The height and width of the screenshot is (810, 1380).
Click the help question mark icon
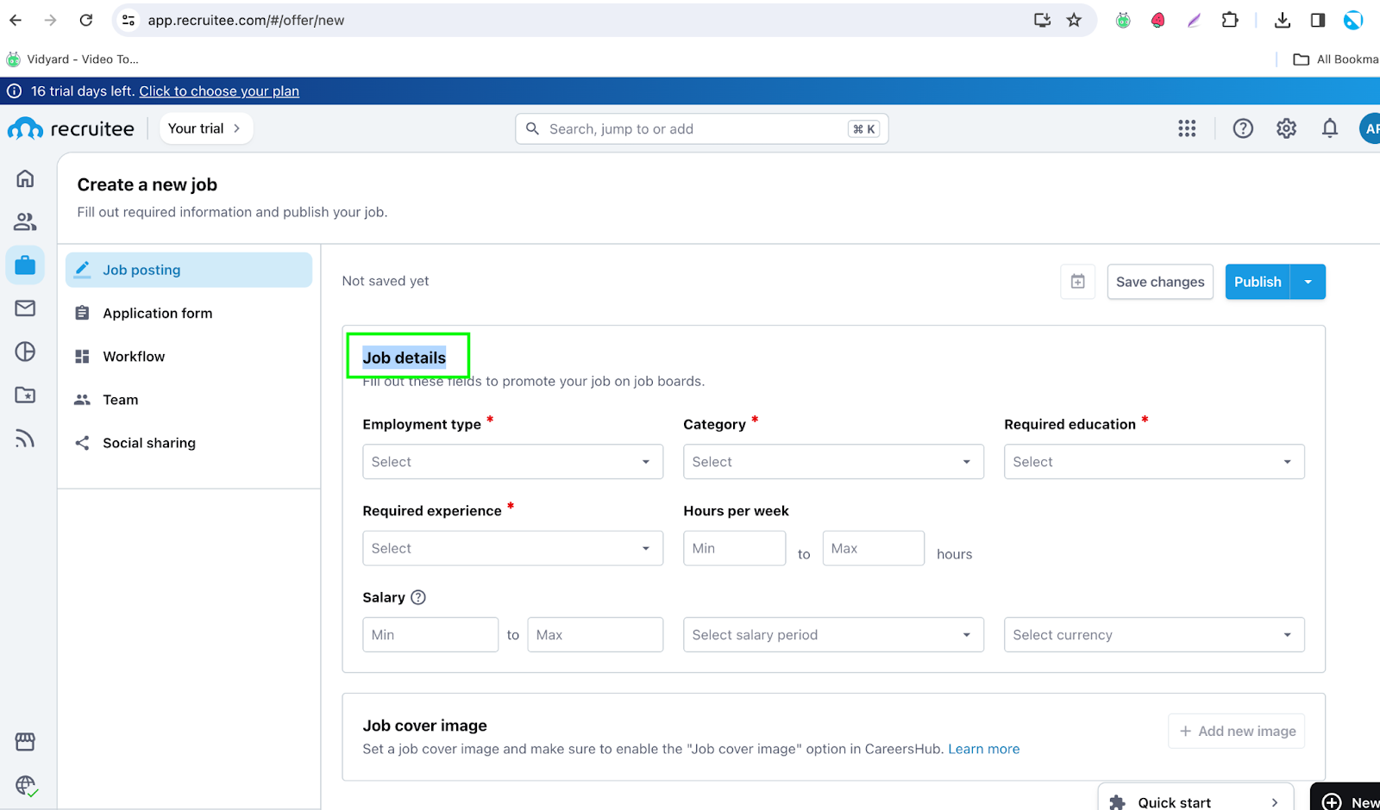point(1242,128)
